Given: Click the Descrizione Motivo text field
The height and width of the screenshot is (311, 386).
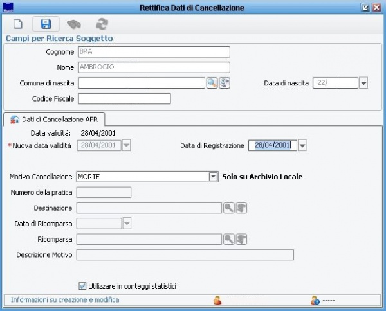Looking at the screenshot, I should pyautogui.click(x=185, y=254).
